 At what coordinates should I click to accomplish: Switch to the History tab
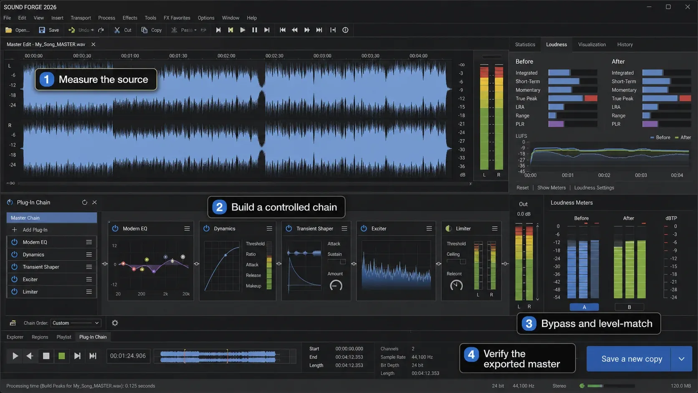coord(625,44)
